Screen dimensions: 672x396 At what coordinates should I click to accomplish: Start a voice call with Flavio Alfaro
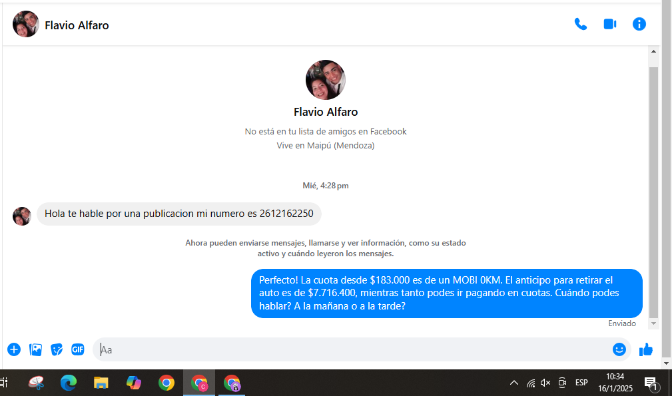[580, 25]
